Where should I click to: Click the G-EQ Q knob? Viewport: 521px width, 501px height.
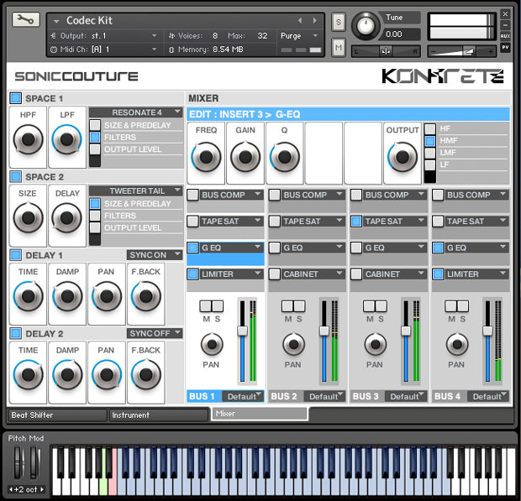click(285, 157)
